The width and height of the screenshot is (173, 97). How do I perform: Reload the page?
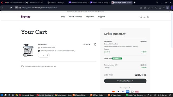[11, 8]
